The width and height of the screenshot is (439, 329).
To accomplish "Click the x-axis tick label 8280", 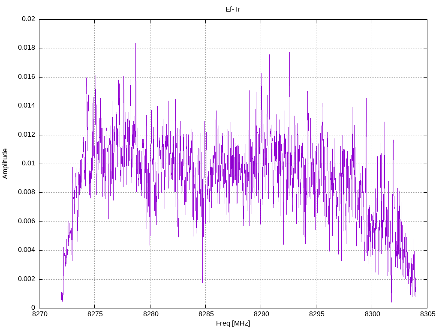I will [x=150, y=314].
